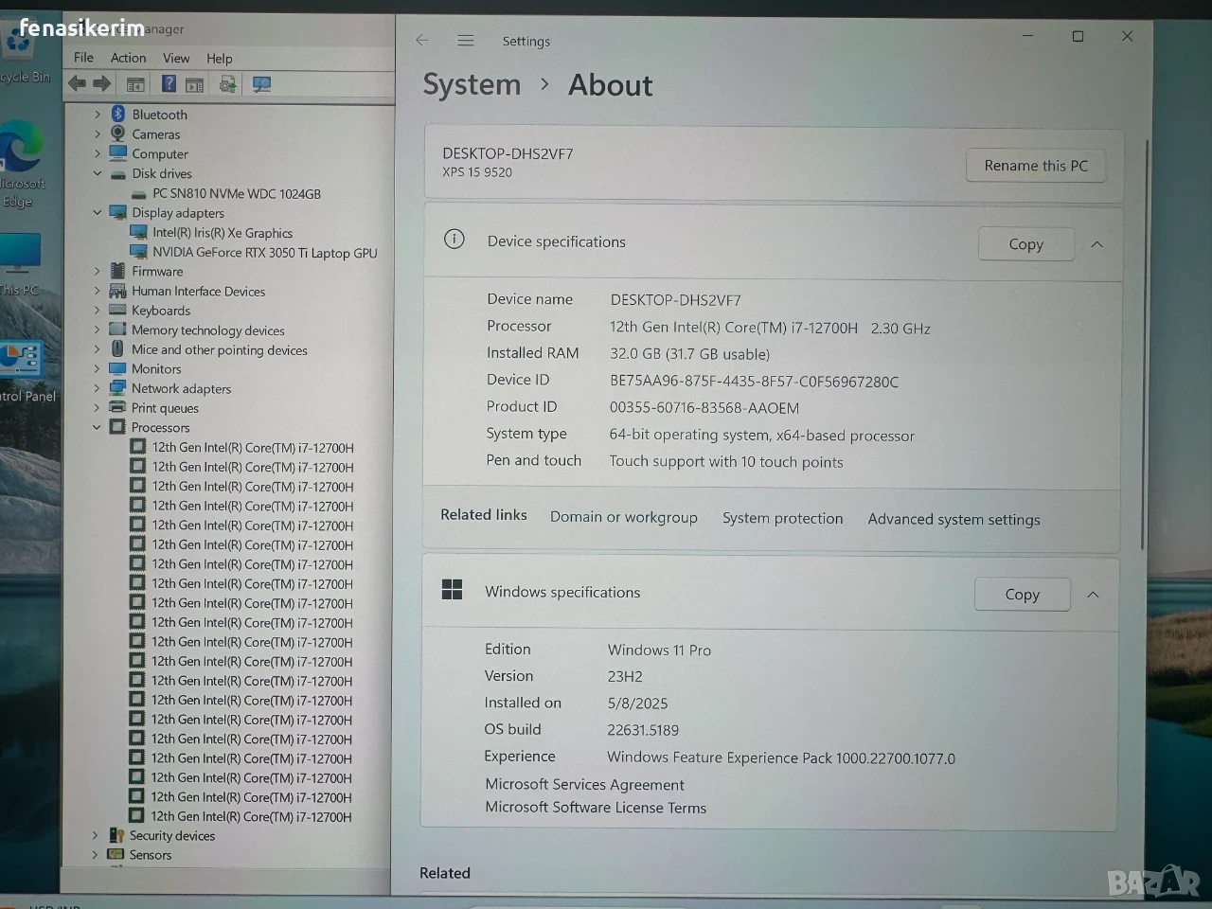The image size is (1212, 909).
Task: Open the File menu in Device Manager
Action: (83, 57)
